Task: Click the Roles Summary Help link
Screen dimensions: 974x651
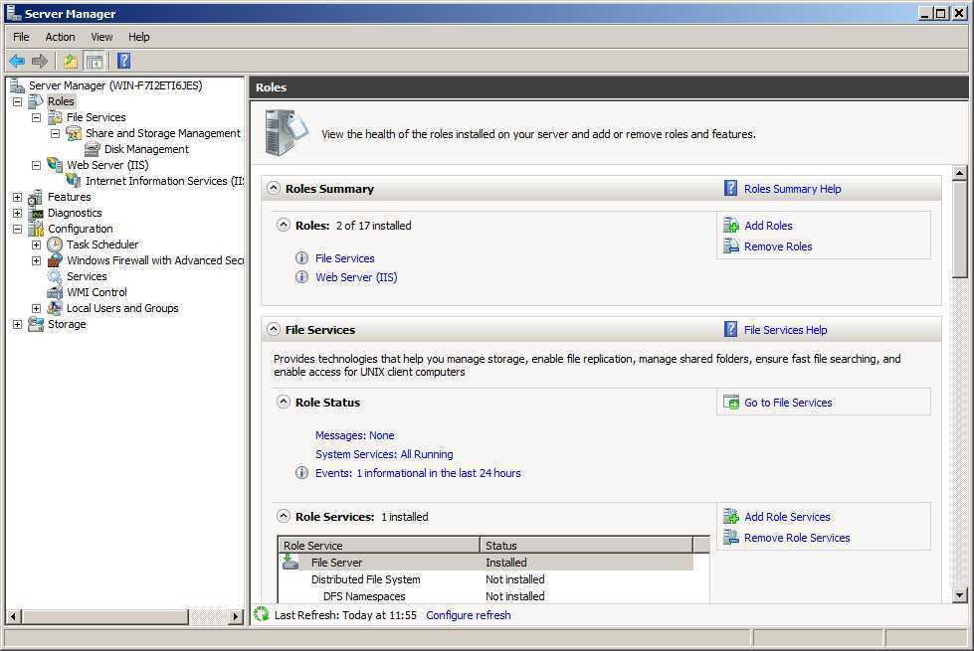Action: coord(793,189)
